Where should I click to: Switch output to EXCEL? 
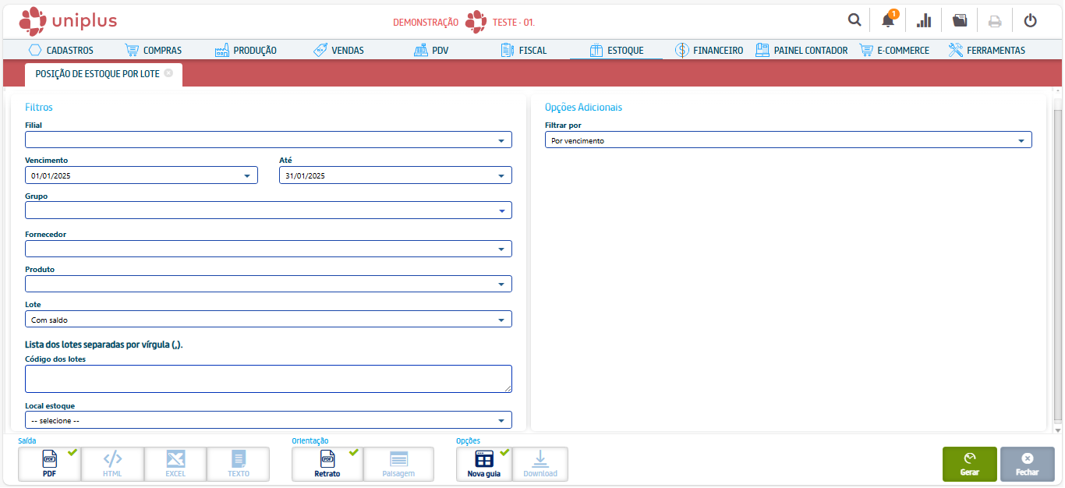175,464
